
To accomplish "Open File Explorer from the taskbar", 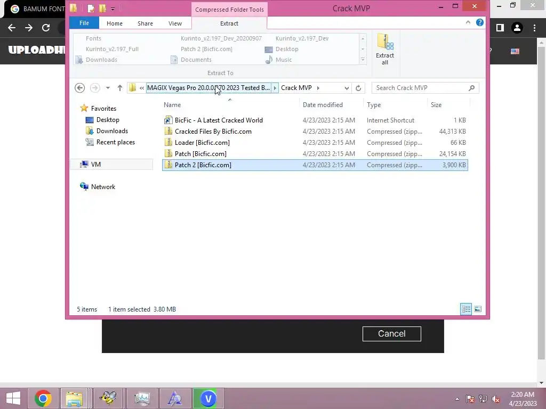I will [74, 398].
